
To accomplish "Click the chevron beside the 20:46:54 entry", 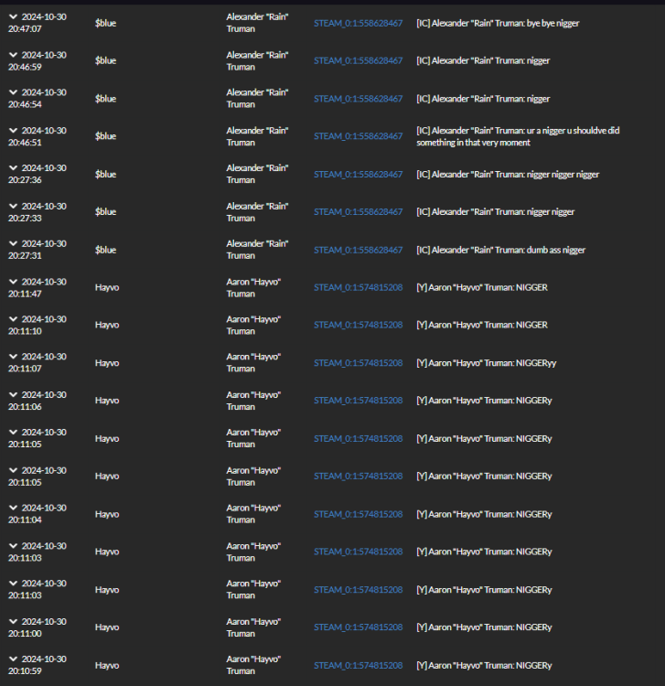I will point(14,92).
